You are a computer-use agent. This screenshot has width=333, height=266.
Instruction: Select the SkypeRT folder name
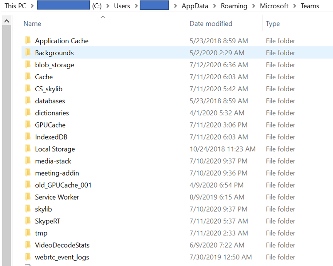pyautogui.click(x=47, y=221)
